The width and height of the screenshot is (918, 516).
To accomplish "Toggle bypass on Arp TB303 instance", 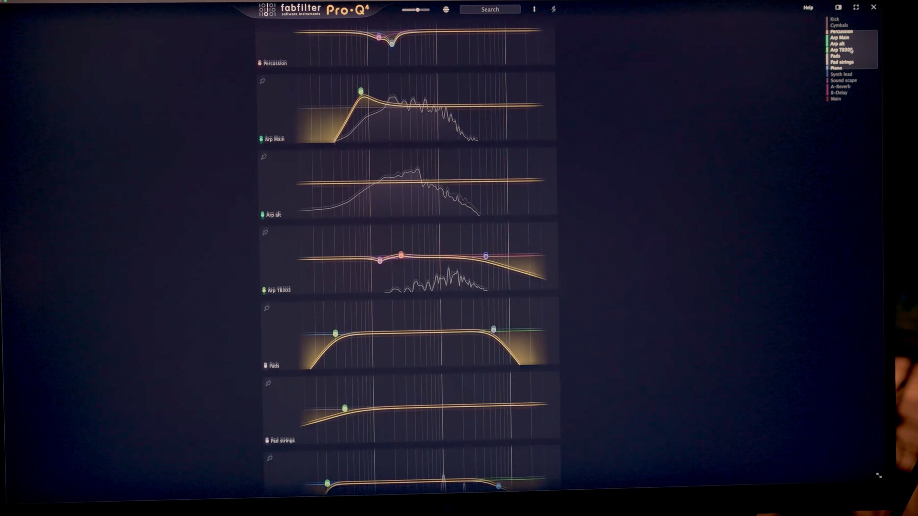I will [x=264, y=290].
